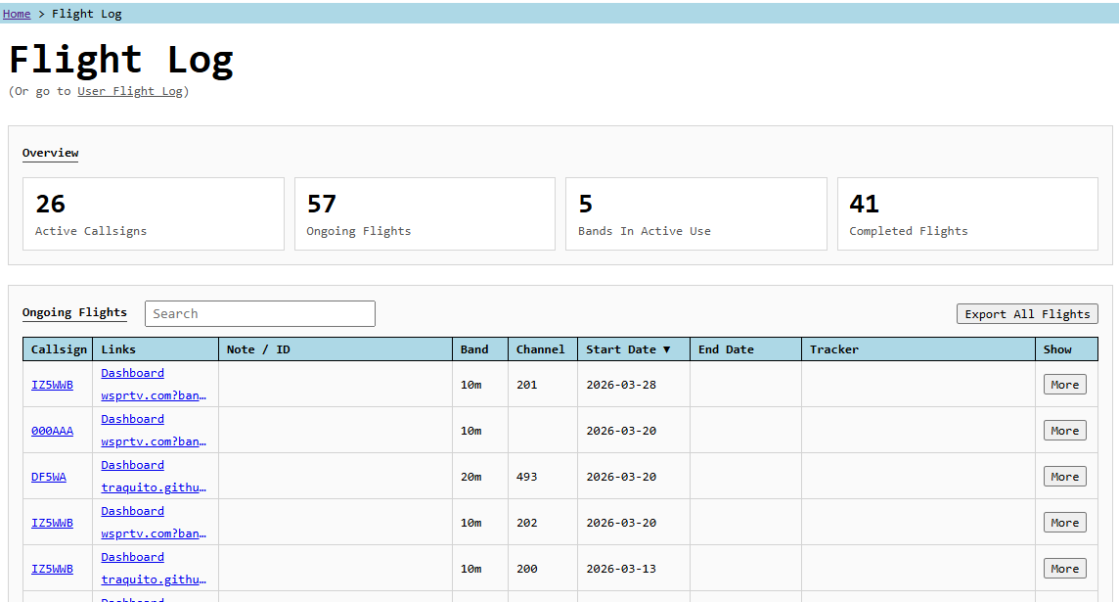Image resolution: width=1119 pixels, height=602 pixels.
Task: Expand More for channel 201 flight
Action: 1064,385
